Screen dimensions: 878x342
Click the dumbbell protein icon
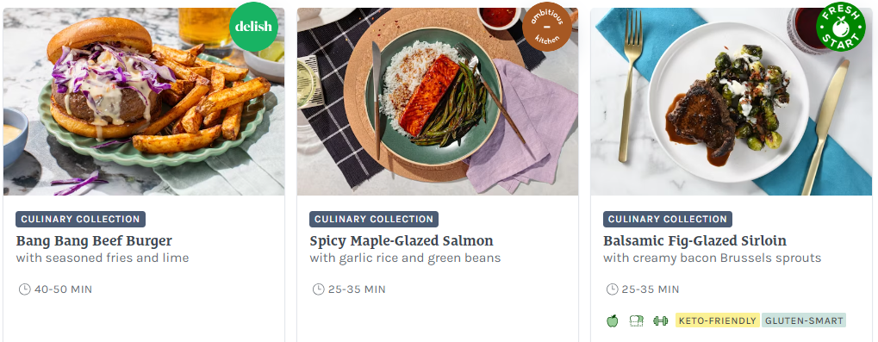[x=661, y=320]
